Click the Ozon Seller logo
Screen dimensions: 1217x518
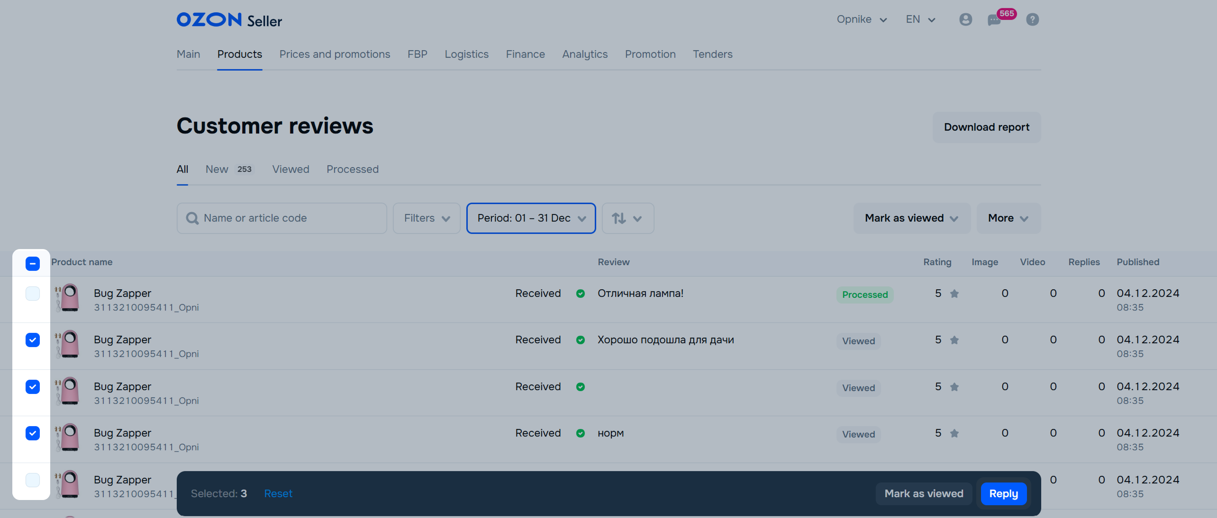(229, 20)
